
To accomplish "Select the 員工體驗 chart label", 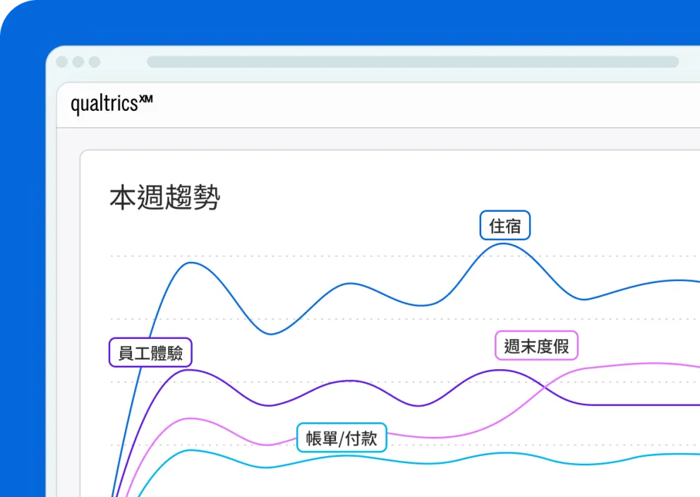I will (150, 352).
